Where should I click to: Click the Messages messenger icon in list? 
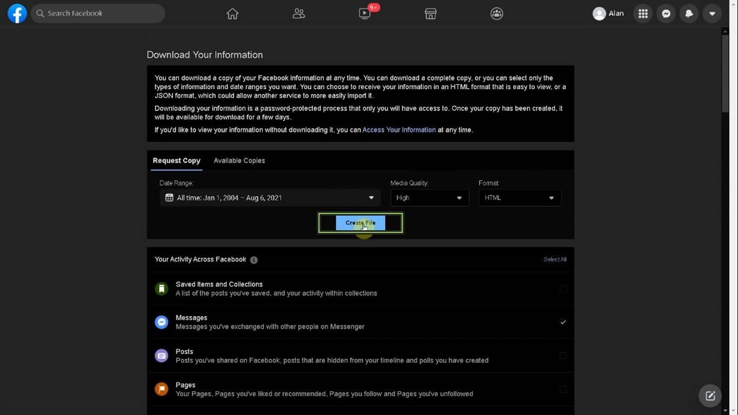[161, 322]
